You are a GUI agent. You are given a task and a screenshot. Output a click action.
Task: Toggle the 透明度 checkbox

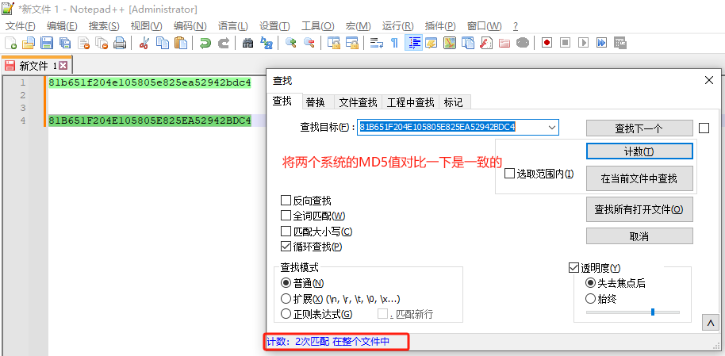[x=573, y=267]
